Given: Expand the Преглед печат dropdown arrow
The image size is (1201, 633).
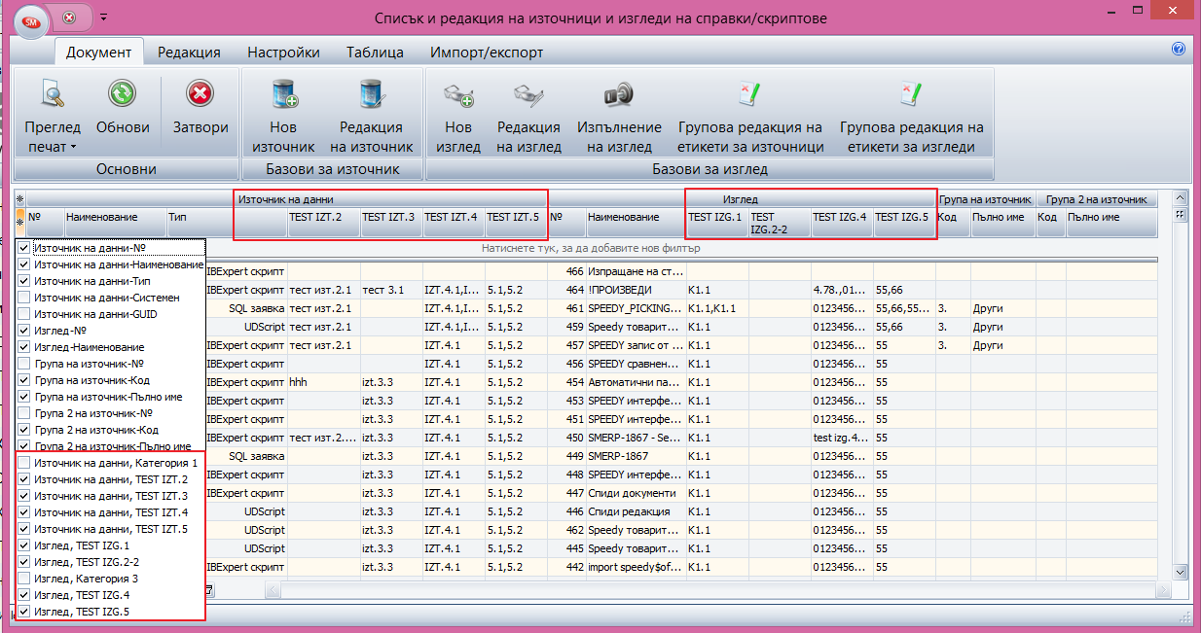Looking at the screenshot, I should click(x=72, y=148).
